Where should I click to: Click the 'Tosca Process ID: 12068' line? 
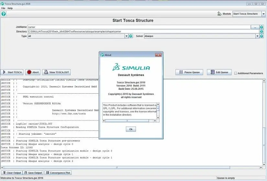click(x=17, y=147)
